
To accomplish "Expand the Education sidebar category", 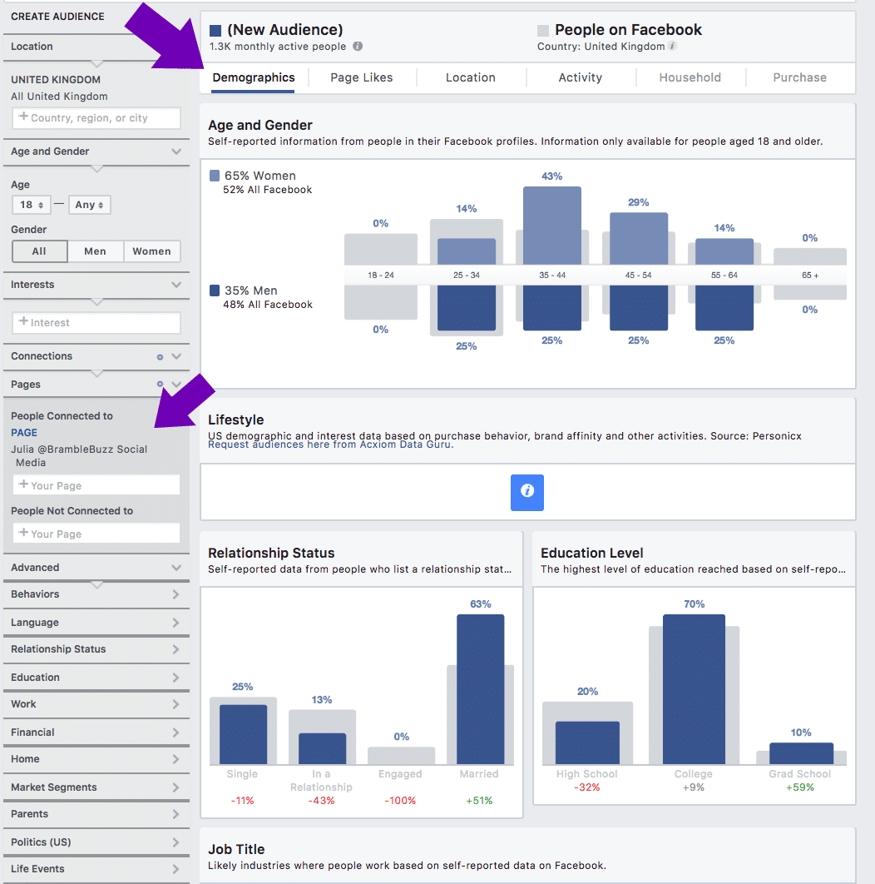I will click(x=96, y=677).
